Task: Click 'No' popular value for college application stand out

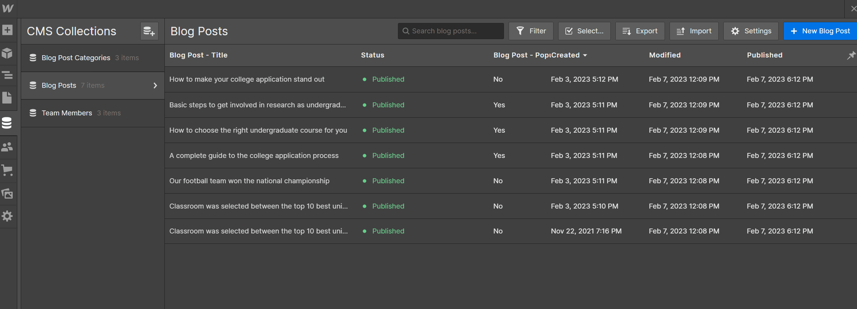Action: point(498,79)
